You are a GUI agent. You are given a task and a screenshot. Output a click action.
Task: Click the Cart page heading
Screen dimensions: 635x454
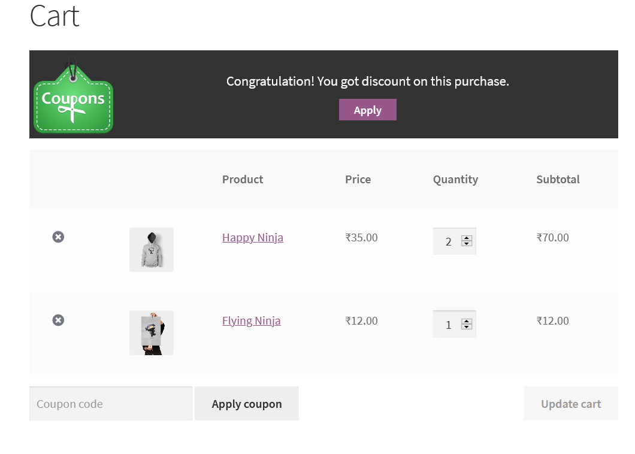53,16
